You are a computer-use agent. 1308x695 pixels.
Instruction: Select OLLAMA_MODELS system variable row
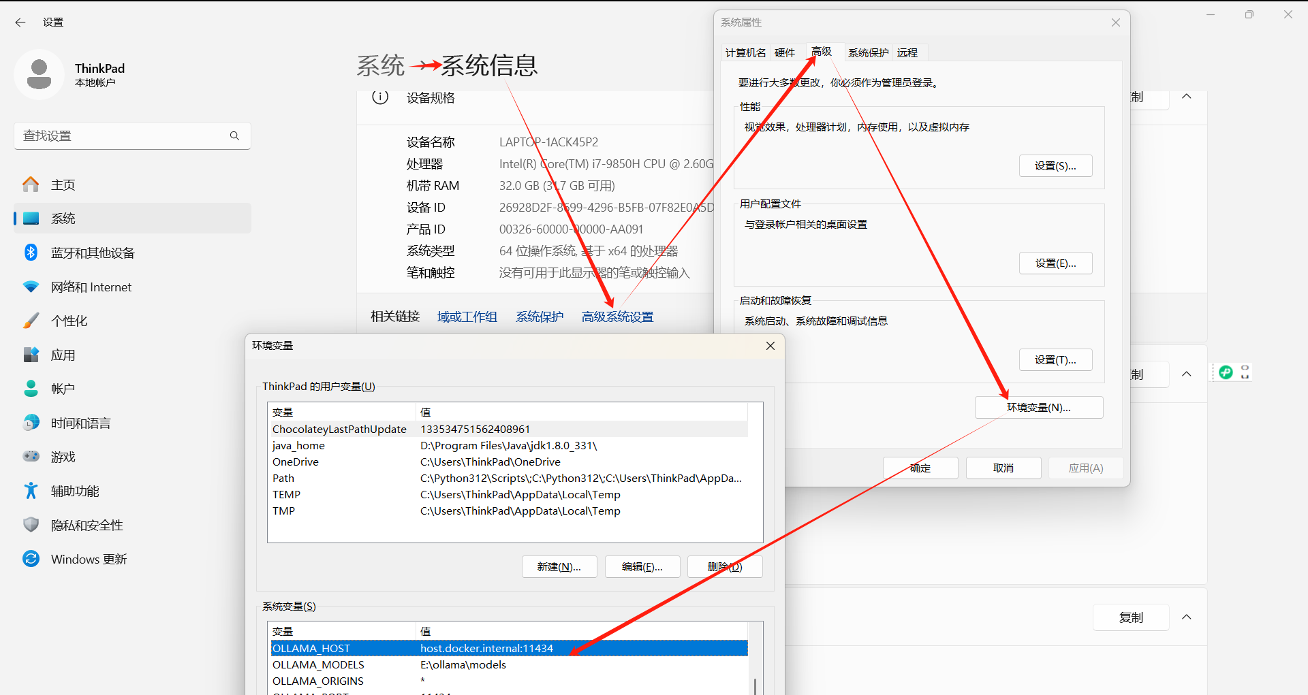point(509,664)
